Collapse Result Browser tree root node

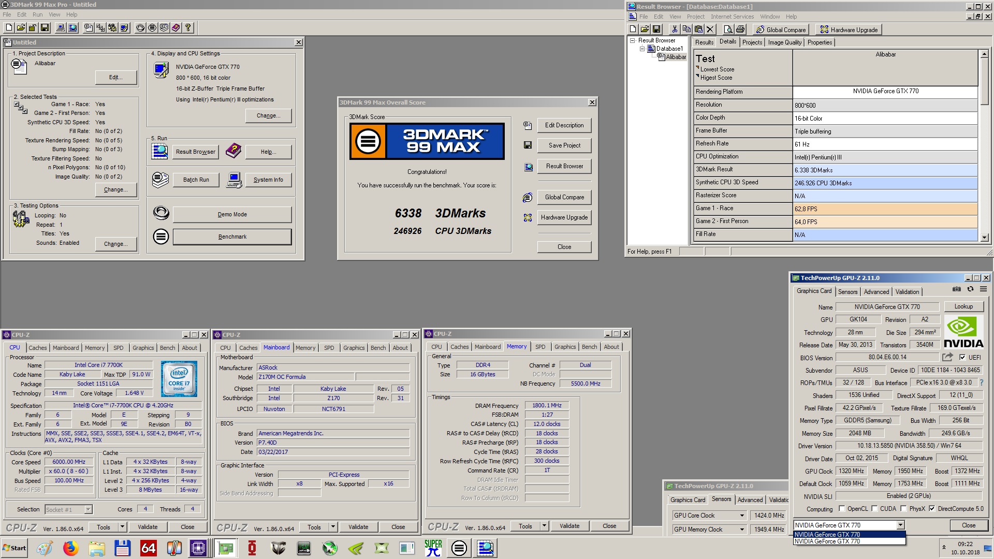(632, 40)
